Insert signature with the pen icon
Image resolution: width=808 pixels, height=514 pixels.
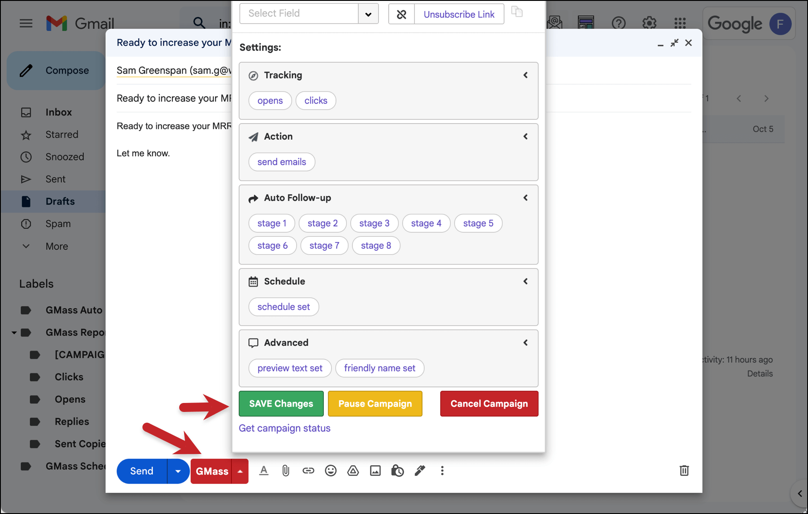[x=420, y=471]
